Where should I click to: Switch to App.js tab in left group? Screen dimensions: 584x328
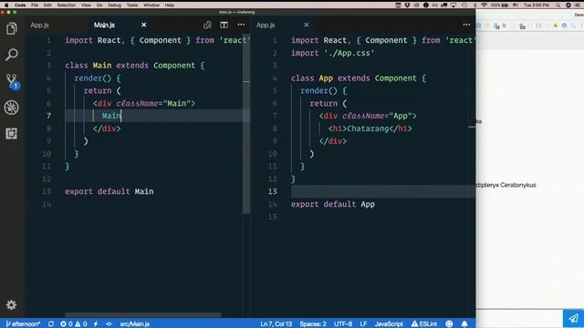click(40, 25)
